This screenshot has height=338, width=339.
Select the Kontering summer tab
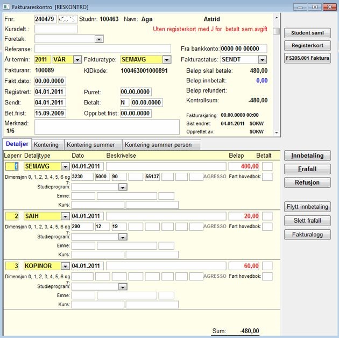(91, 145)
